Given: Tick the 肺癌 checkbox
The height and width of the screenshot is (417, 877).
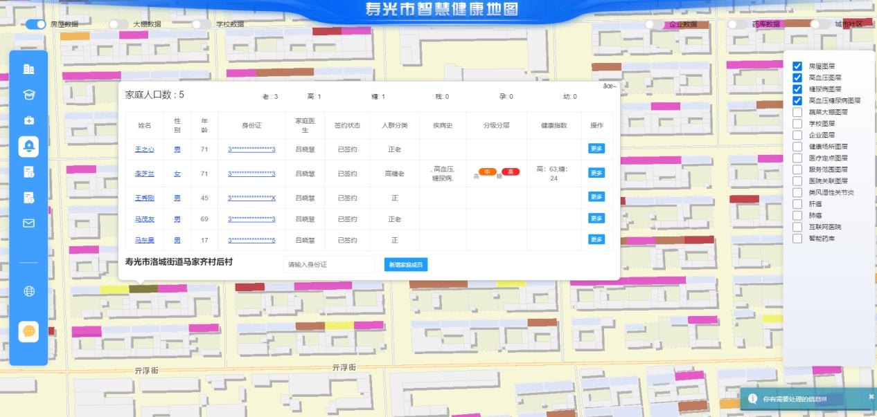Looking at the screenshot, I should coord(797,215).
